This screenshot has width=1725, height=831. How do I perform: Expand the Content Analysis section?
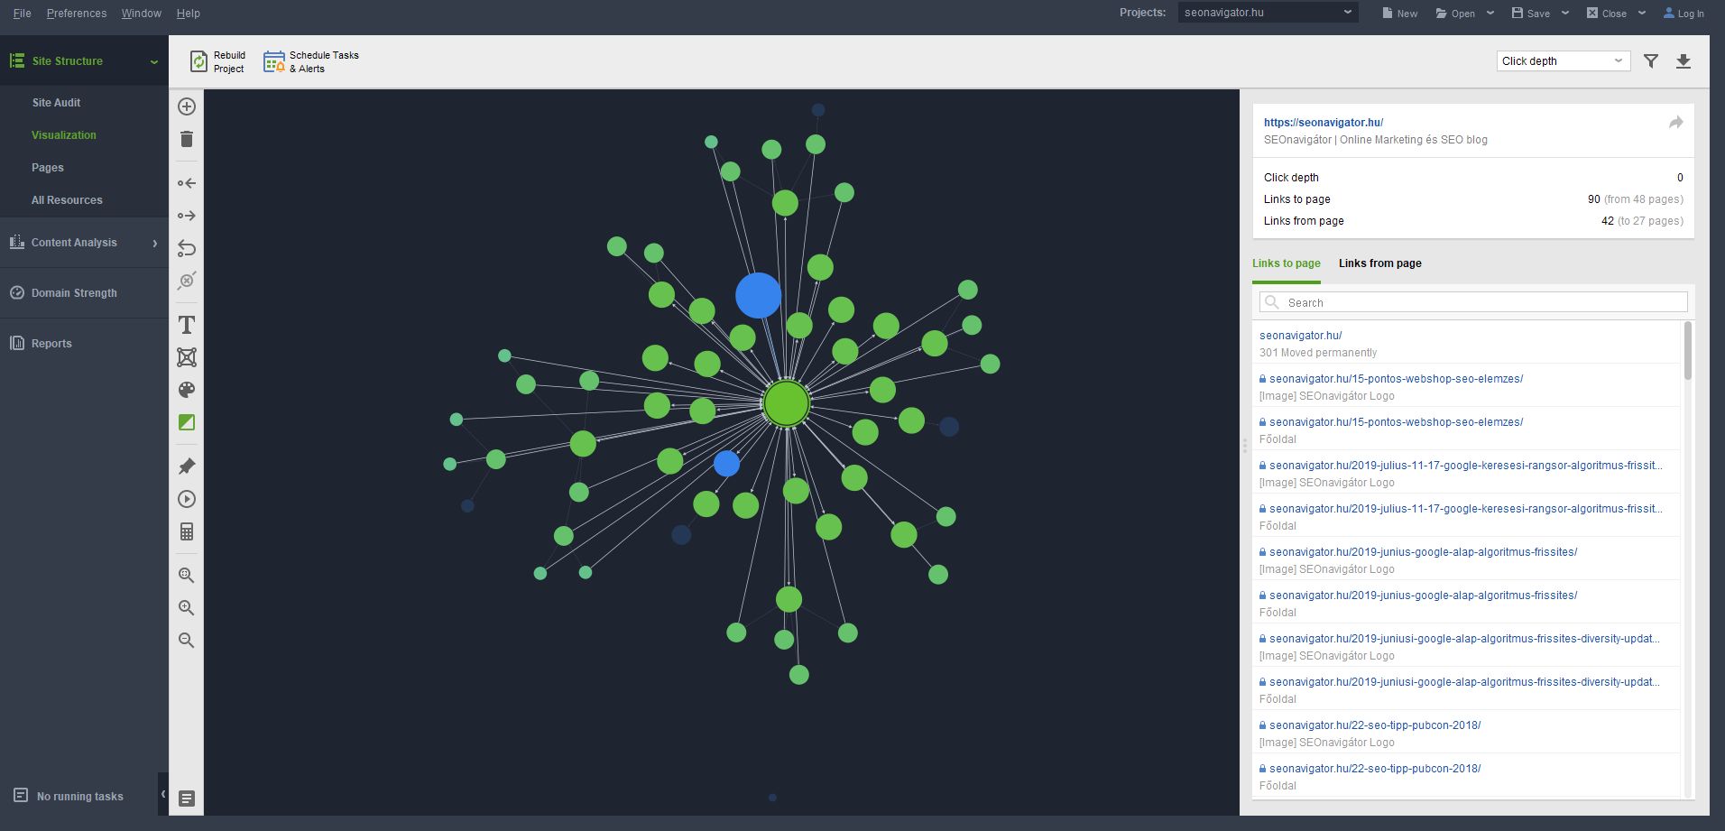155,243
